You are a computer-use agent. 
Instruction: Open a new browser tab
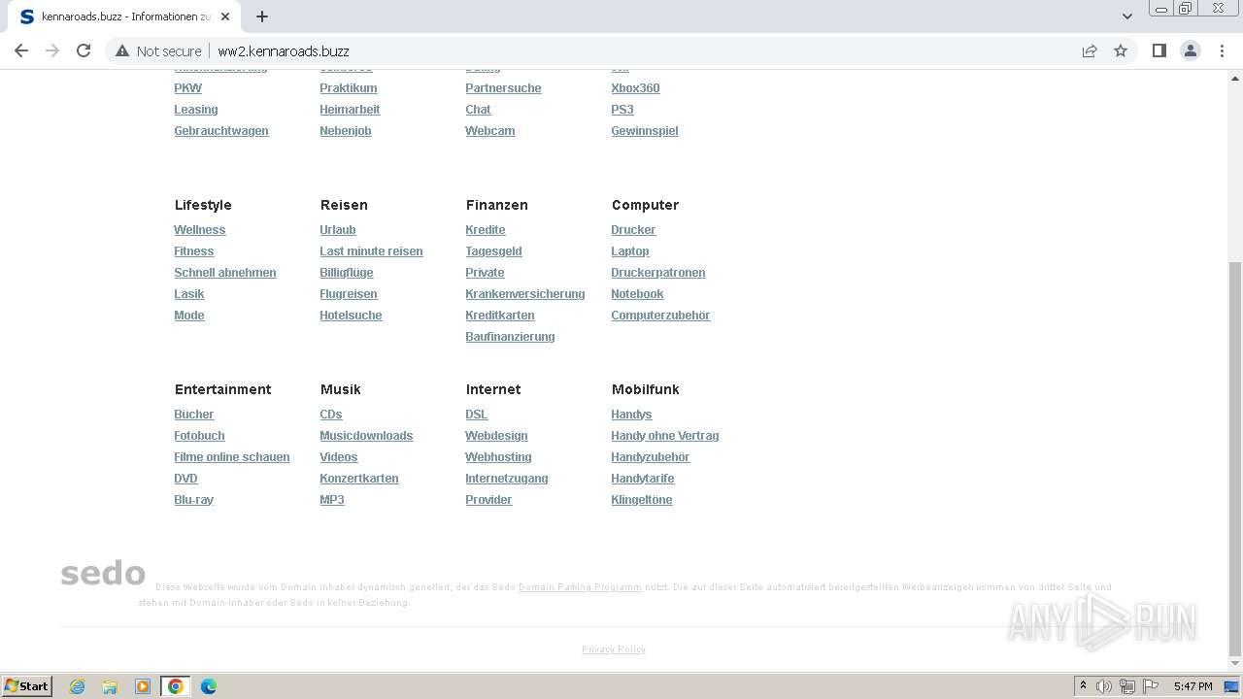point(262,17)
